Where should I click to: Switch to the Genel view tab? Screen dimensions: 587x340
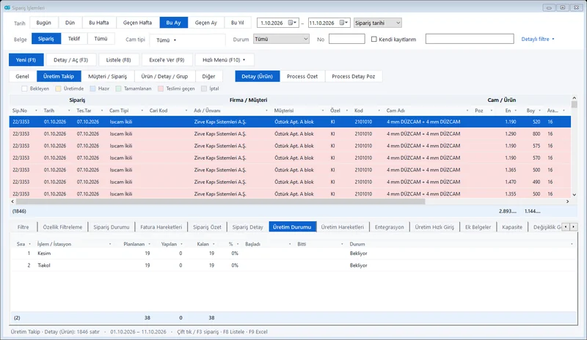pyautogui.click(x=23, y=76)
